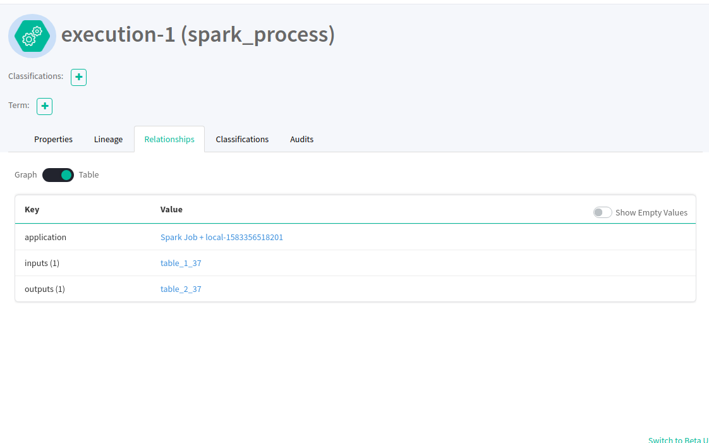This screenshot has height=443, width=709.
Task: Open the table_1_37 input link
Action: pyautogui.click(x=181, y=263)
